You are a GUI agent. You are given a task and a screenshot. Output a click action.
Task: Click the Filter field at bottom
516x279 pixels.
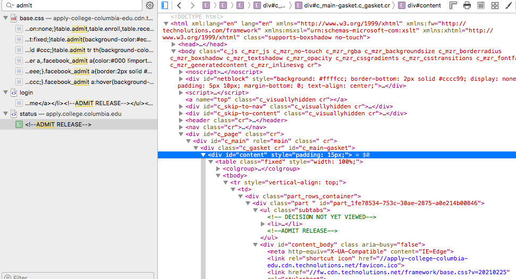78,276
